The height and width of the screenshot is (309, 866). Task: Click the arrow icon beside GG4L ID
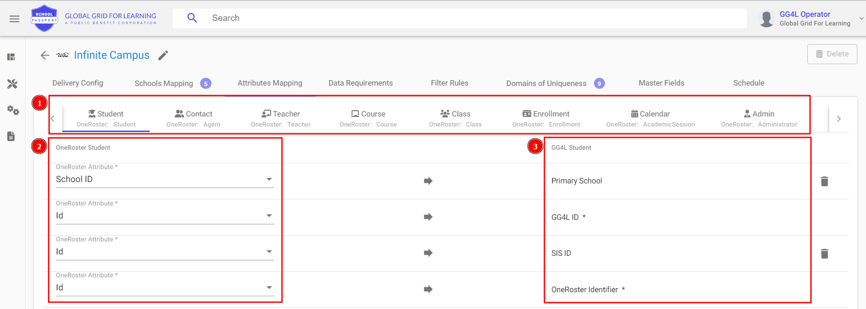[428, 217]
